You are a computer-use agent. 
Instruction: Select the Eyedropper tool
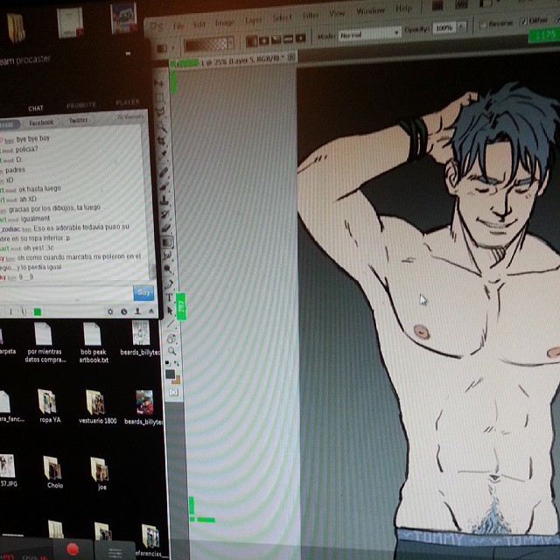tap(162, 156)
